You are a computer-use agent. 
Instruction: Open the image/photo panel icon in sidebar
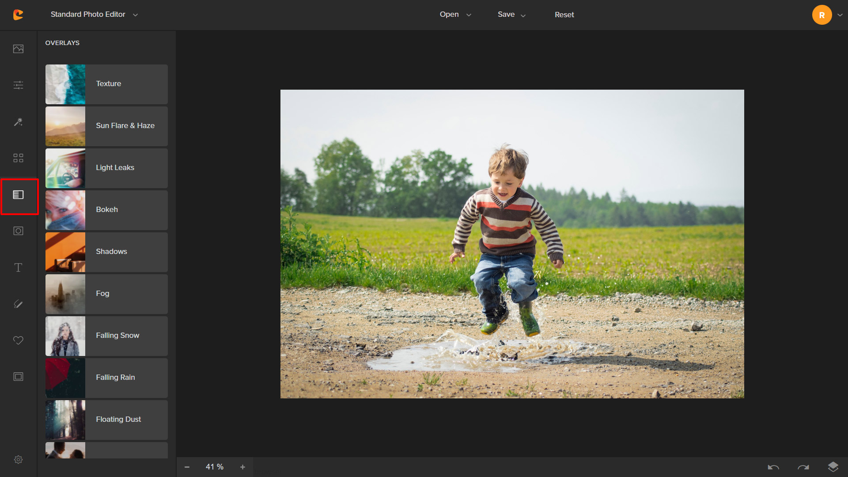(18, 49)
